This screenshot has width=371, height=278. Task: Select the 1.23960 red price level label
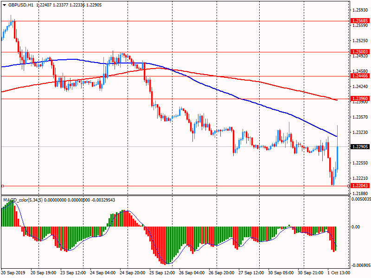tap(360, 99)
